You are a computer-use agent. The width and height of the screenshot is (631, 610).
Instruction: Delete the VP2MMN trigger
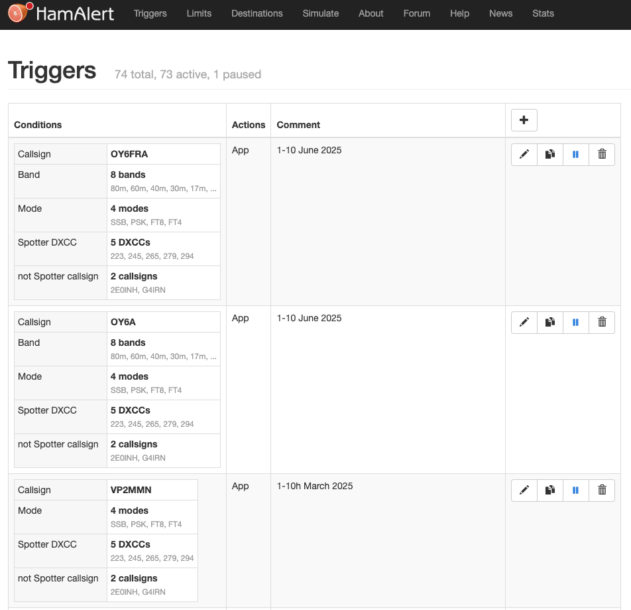(602, 490)
